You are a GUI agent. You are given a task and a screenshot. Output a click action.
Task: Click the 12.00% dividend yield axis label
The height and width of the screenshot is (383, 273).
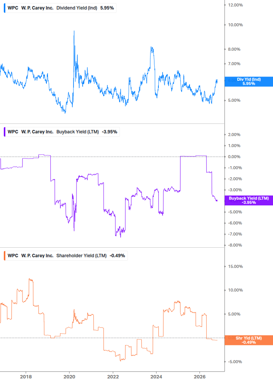(235, 5)
